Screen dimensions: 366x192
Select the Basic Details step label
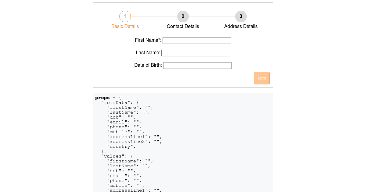coord(125,27)
